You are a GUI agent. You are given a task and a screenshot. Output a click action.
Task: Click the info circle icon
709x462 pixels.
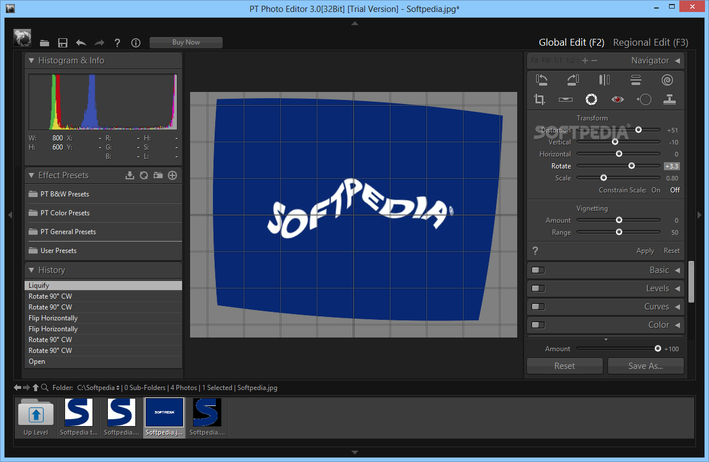click(x=136, y=43)
